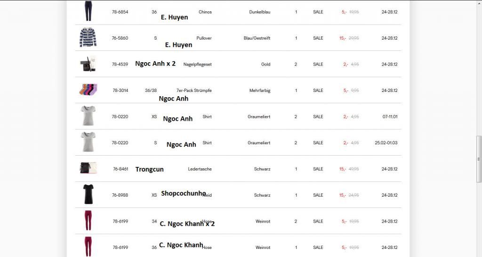Click the black Kleid dress thumbnail
The width and height of the screenshot is (482, 257).
(88, 194)
